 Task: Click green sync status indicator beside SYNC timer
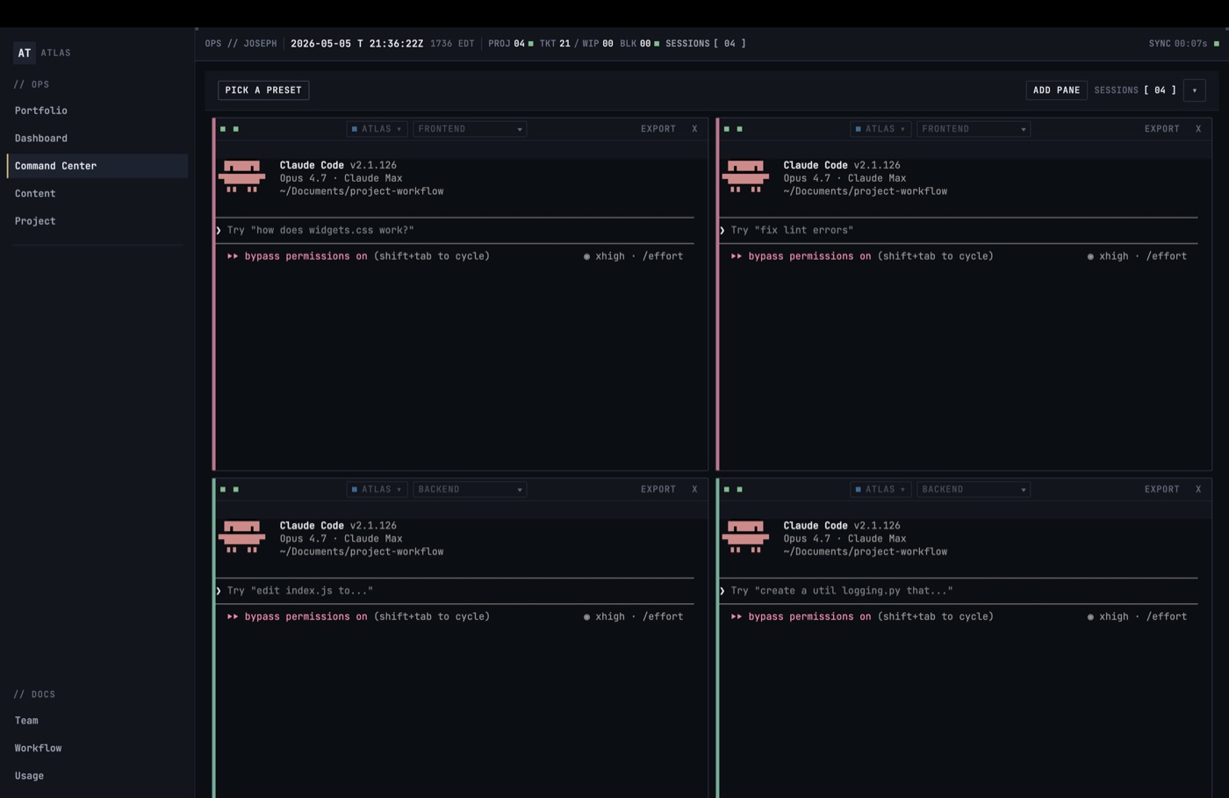click(1216, 44)
